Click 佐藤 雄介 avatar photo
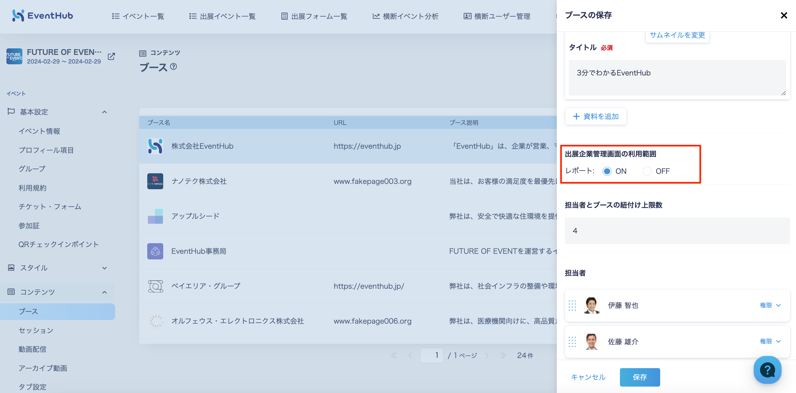The width and height of the screenshot is (796, 393). coord(591,342)
